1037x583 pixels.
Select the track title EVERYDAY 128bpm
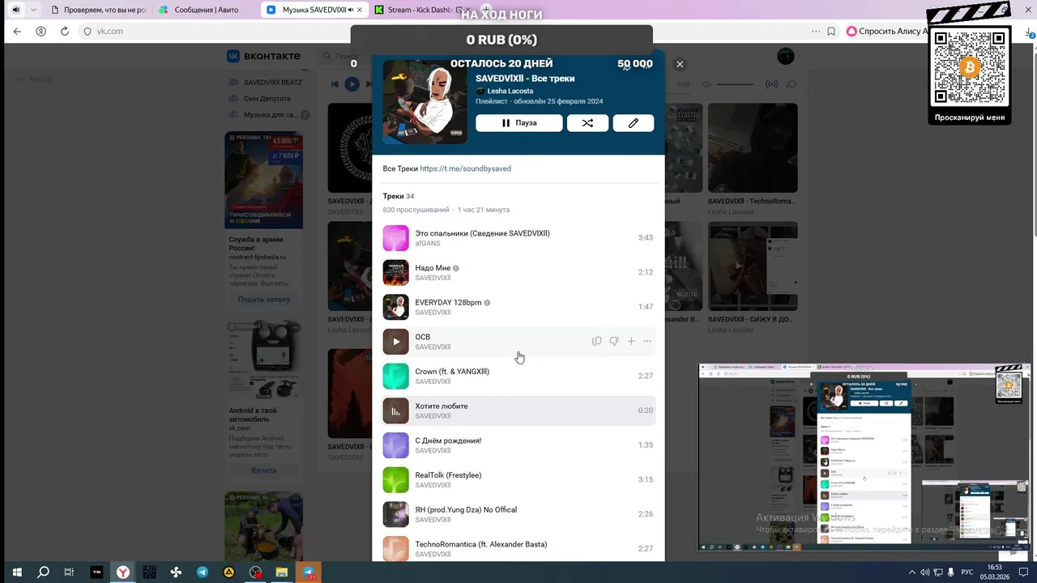tap(448, 303)
